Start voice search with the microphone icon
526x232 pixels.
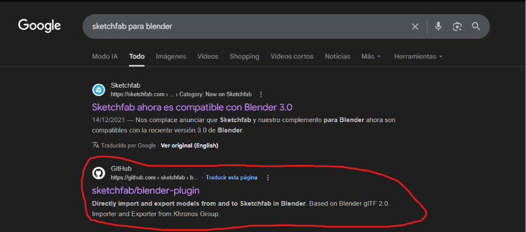tap(438, 26)
